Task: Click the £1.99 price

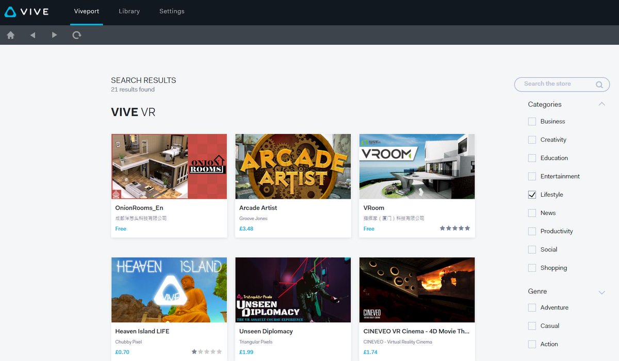Action: click(x=246, y=352)
